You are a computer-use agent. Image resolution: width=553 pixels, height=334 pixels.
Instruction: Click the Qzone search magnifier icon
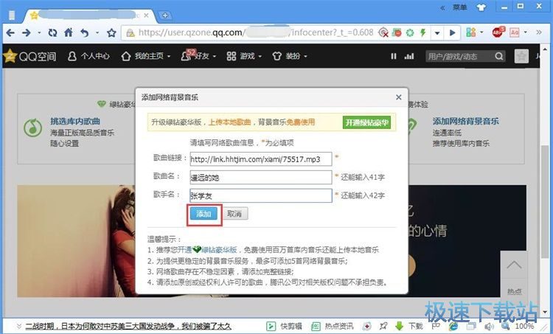[x=498, y=56]
